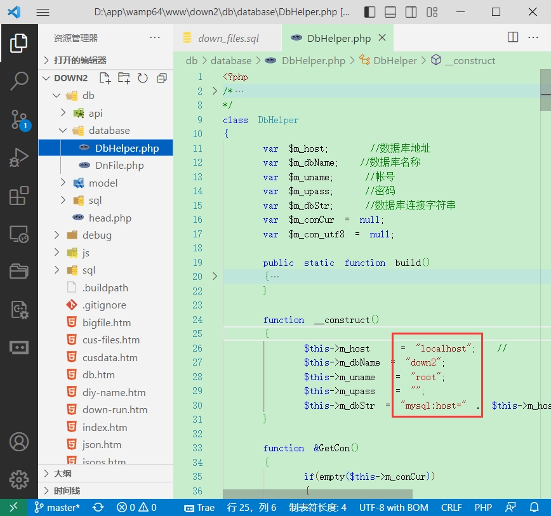
Task: Open DnFile.php in explorer
Action: 119,166
